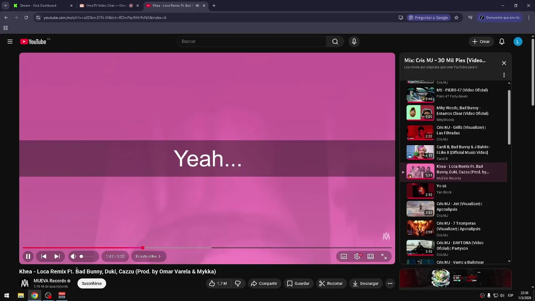Expand the 'En este video' chapters
The image size is (535, 301).
pyautogui.click(x=148, y=256)
